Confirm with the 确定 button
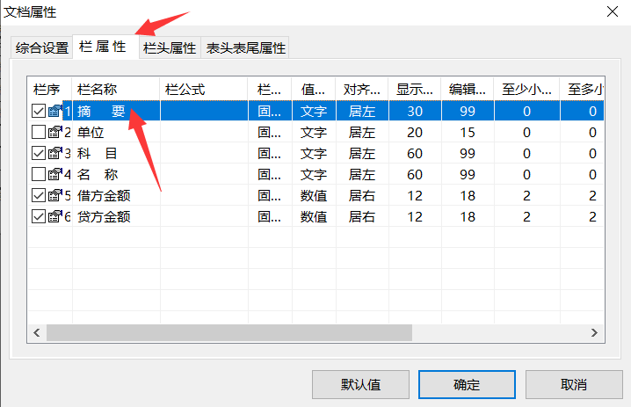 pos(467,385)
